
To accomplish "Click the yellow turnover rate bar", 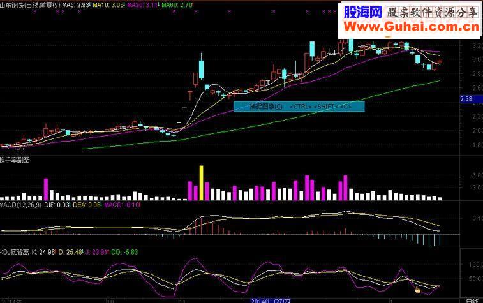I will (202, 183).
